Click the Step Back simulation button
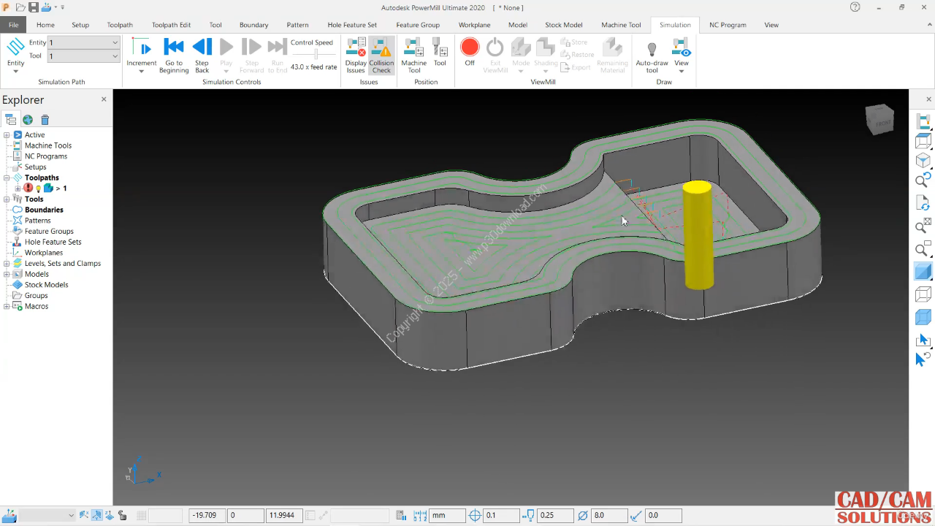Viewport: 935px width, 526px height. 202,56
